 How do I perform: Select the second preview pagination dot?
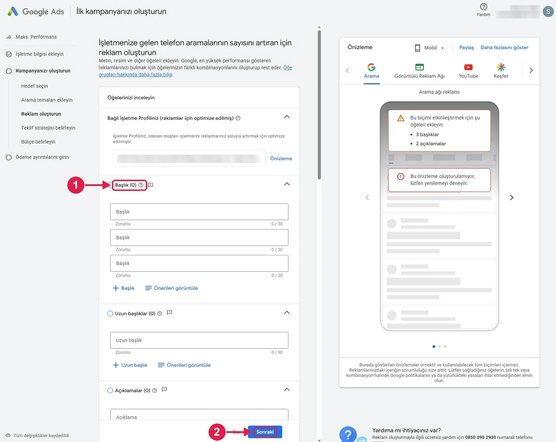tap(439, 346)
